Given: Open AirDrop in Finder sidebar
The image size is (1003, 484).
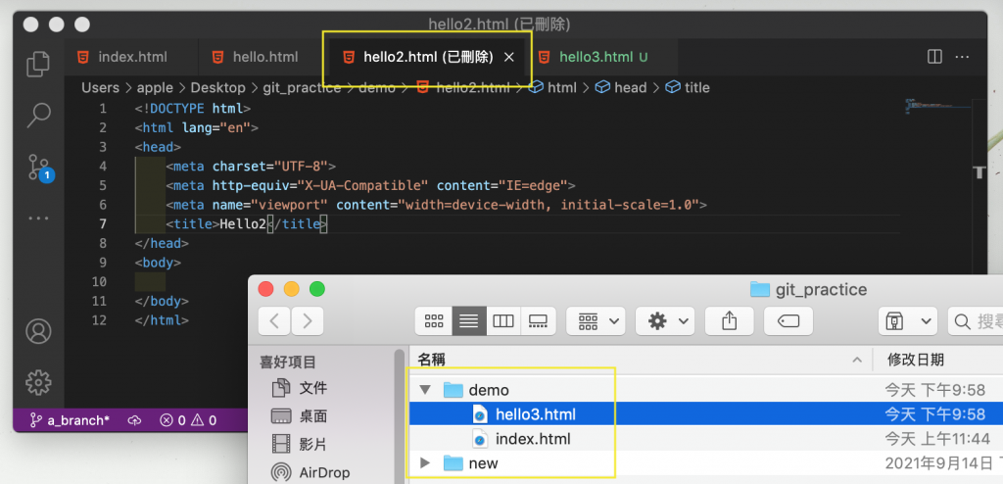Looking at the screenshot, I should [310, 472].
